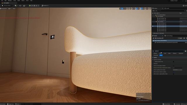Toggle Affect Dynamic Indirect Lighting checkbox

coord(174,72)
